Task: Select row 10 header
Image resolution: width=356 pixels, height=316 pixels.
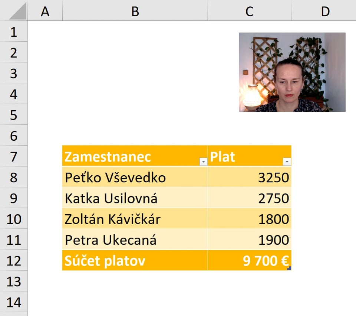Action: (14, 218)
